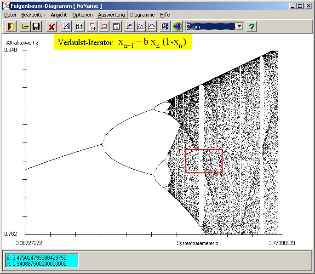Minimize the Feigenbaum-Diagramm window
Image resolution: width=315 pixels, height=274 pixels.
coord(293,6)
